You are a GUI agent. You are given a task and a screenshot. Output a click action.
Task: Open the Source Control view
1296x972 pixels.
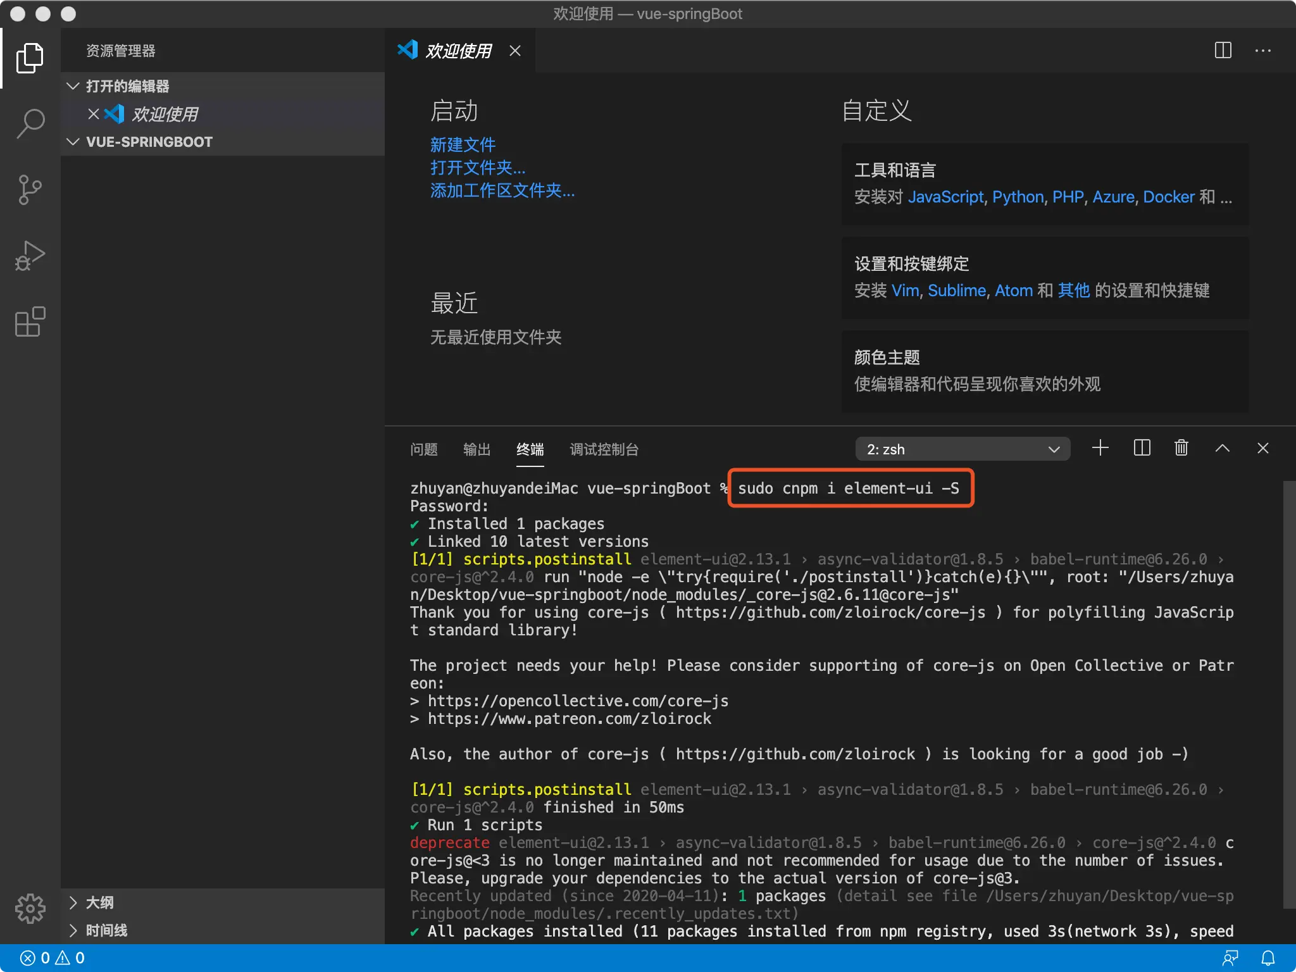pos(30,190)
